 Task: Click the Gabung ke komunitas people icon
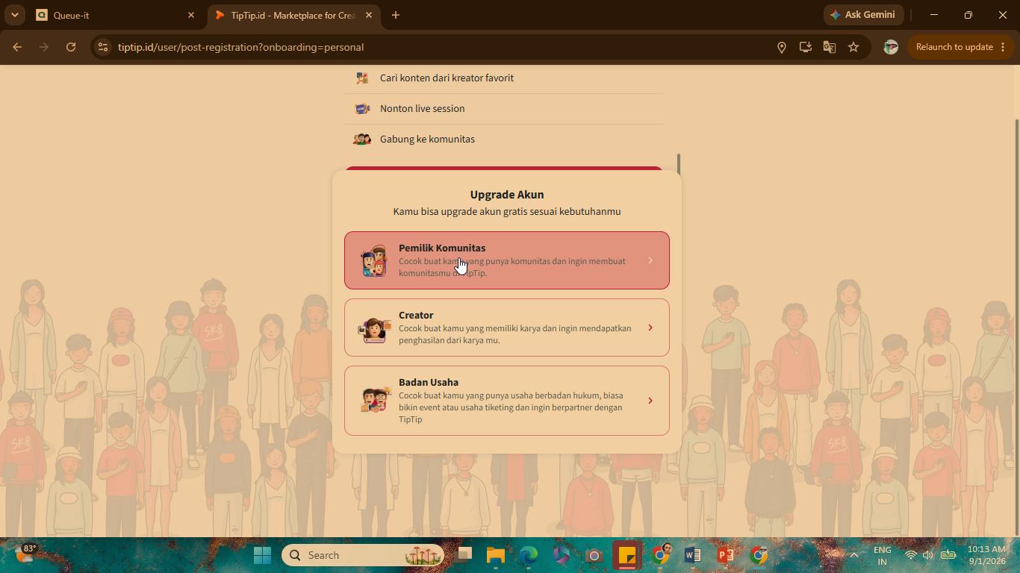362,139
